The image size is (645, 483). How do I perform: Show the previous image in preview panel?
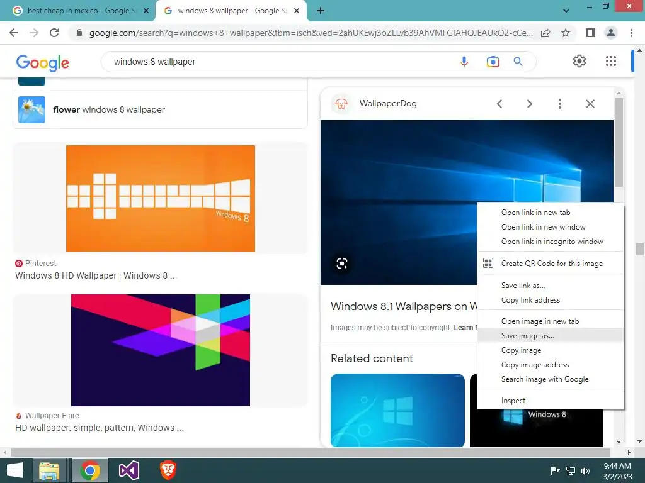coord(499,104)
